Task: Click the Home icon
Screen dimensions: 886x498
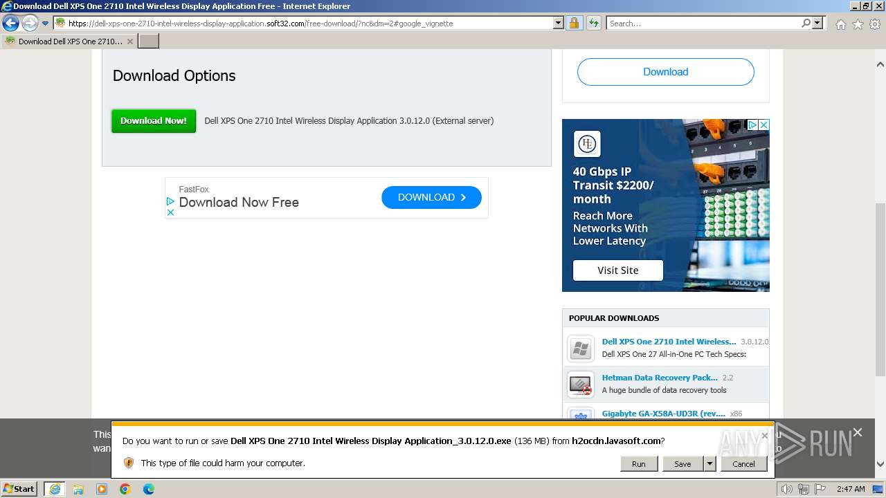Action: coord(840,24)
